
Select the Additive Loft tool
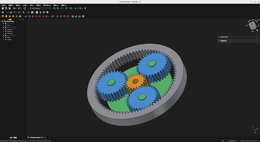click(x=10, y=16)
